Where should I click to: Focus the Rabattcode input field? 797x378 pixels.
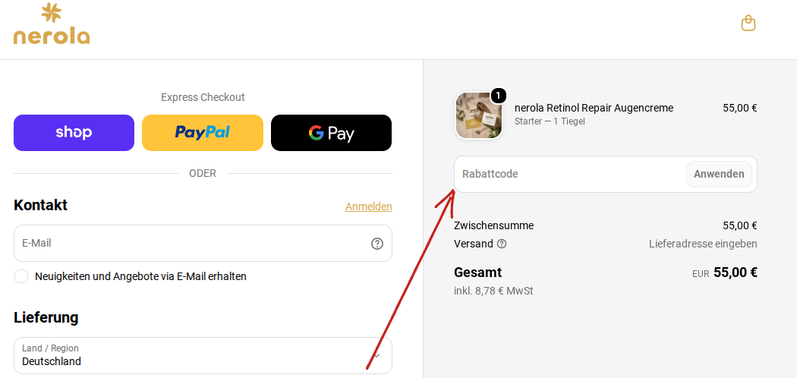pos(570,175)
